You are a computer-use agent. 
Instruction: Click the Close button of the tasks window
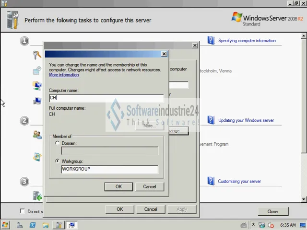point(272,211)
